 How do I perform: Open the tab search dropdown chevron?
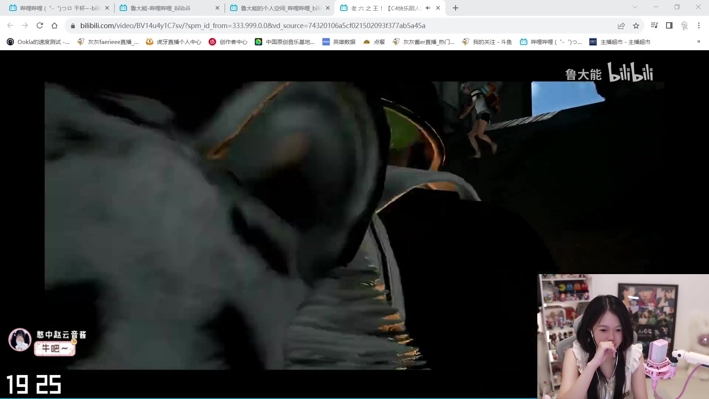click(x=635, y=7)
